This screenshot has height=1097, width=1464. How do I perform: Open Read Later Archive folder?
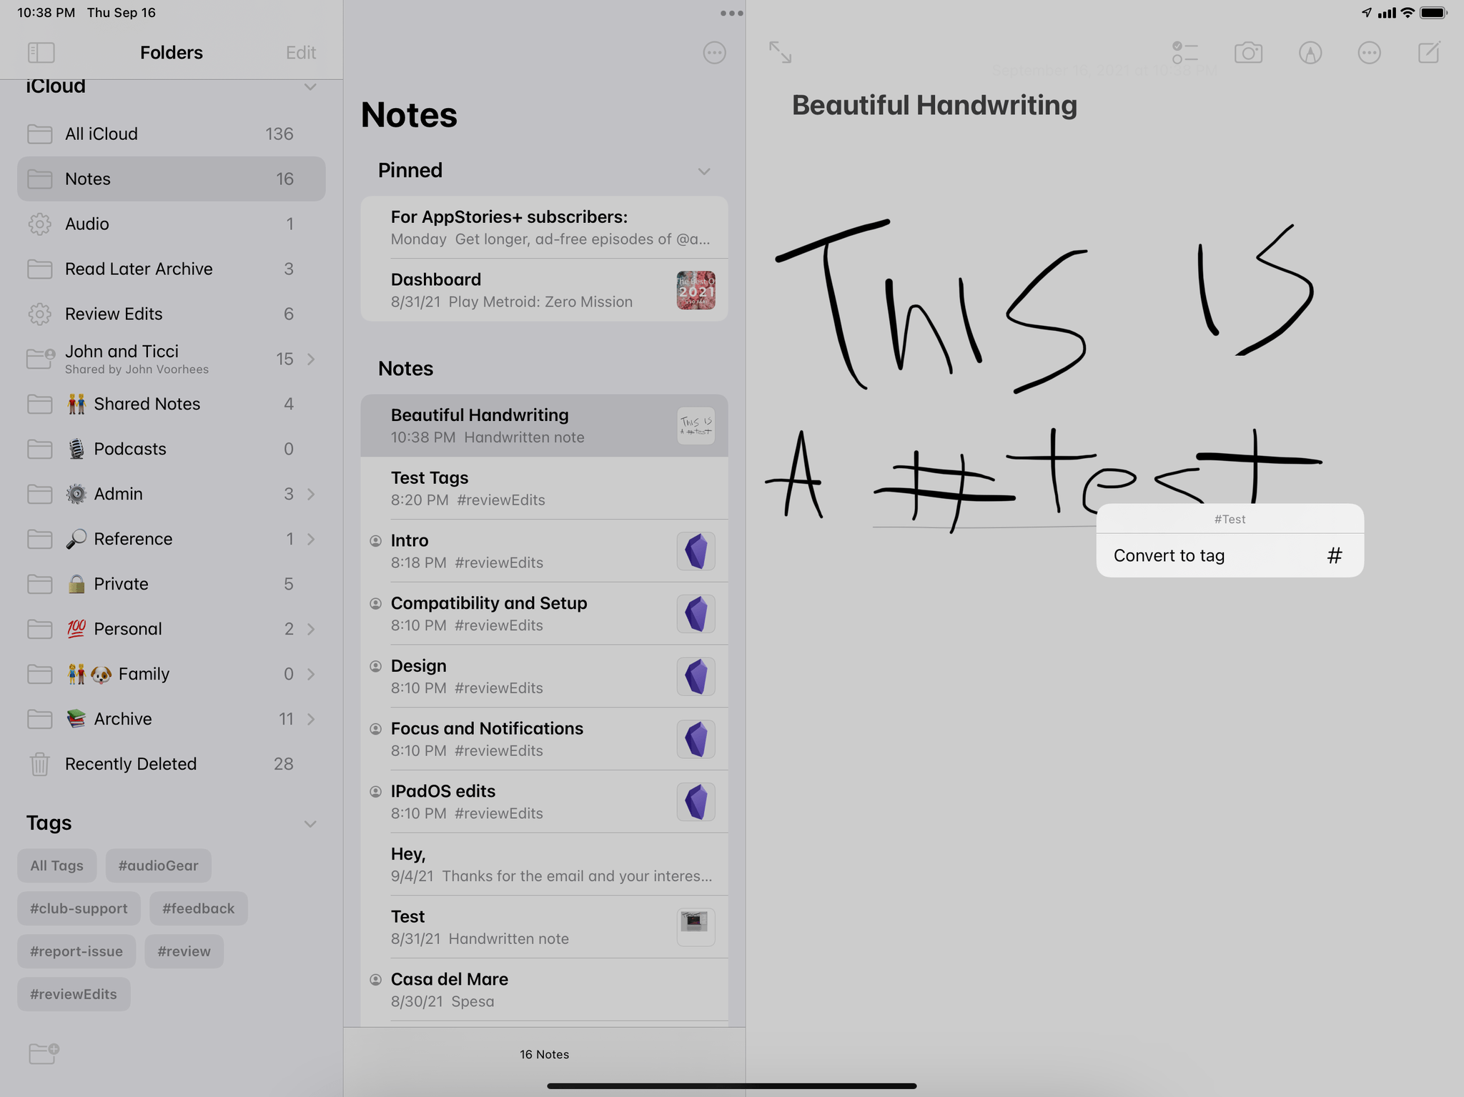[x=172, y=269]
